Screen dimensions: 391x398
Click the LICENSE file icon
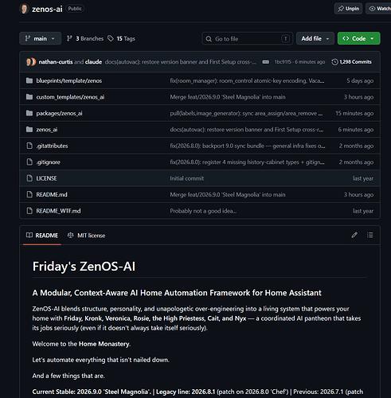tap(29, 178)
